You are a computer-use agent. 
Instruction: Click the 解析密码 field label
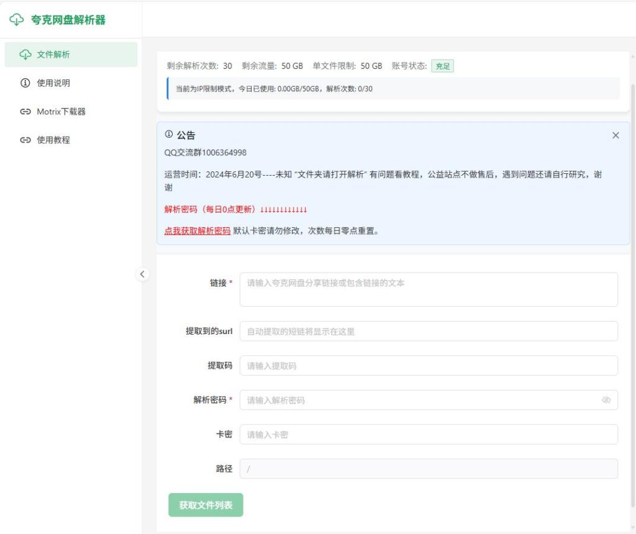[210, 400]
